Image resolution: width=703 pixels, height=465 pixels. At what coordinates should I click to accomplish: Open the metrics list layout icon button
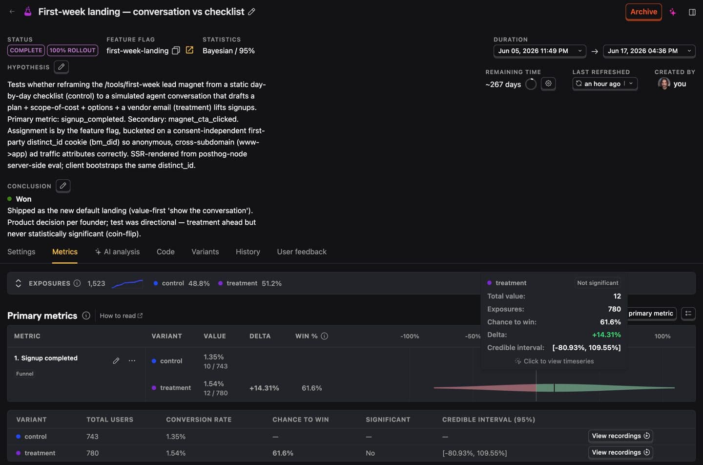[x=688, y=314]
